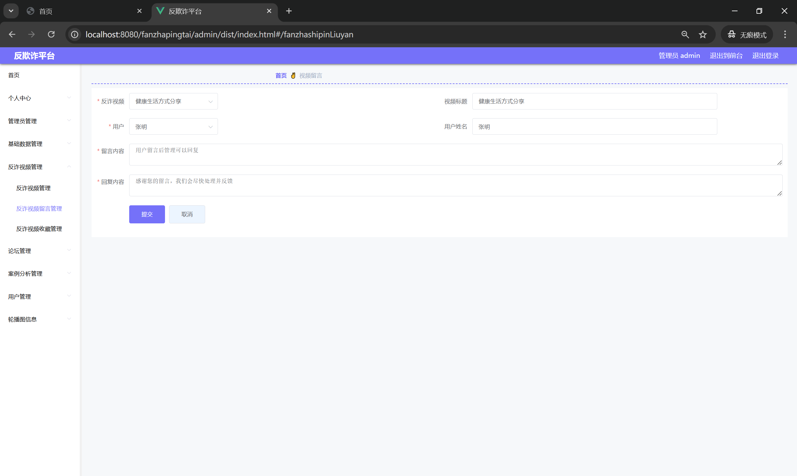Bookmark this page with the star icon
This screenshot has width=797, height=476.
tap(703, 34)
